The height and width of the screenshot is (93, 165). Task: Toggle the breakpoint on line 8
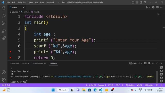pyautogui.click(x=10, y=58)
